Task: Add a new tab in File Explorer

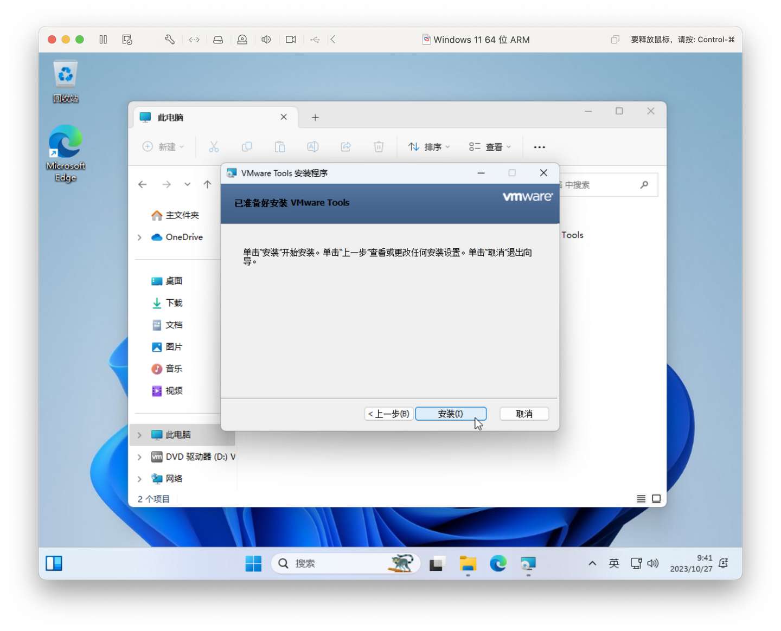Action: pyautogui.click(x=315, y=117)
